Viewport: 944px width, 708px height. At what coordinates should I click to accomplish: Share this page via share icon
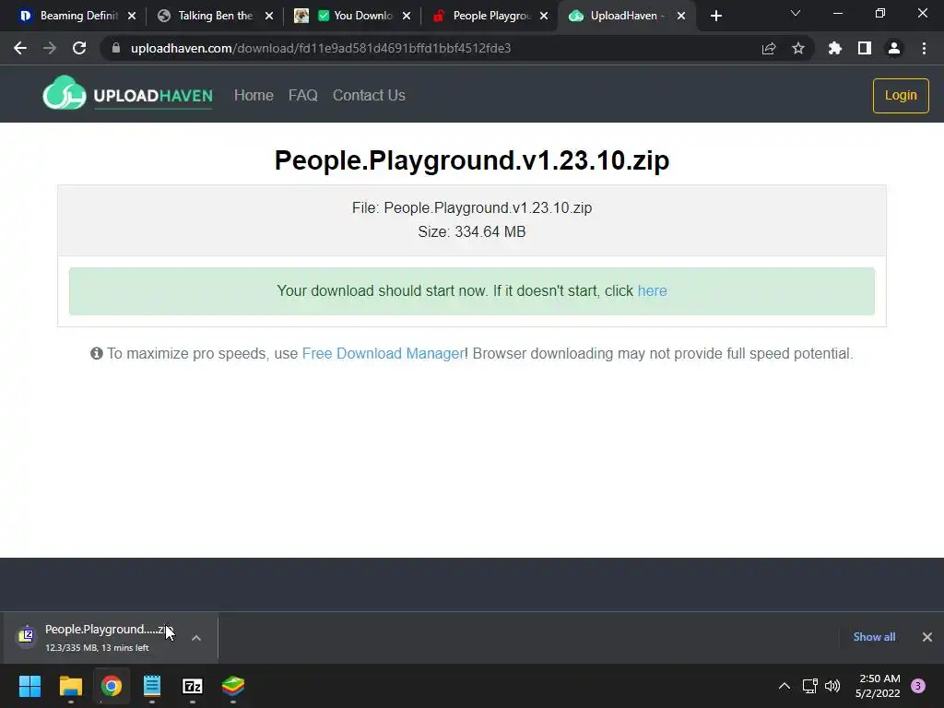769,48
